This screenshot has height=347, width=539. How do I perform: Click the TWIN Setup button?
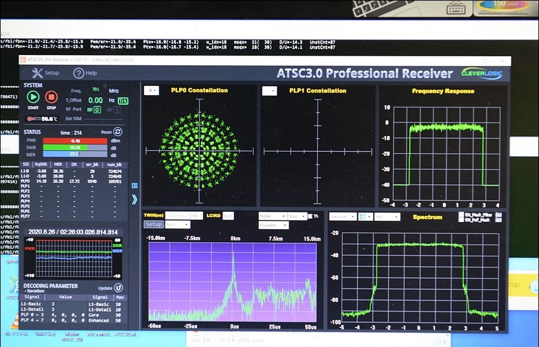point(154,224)
